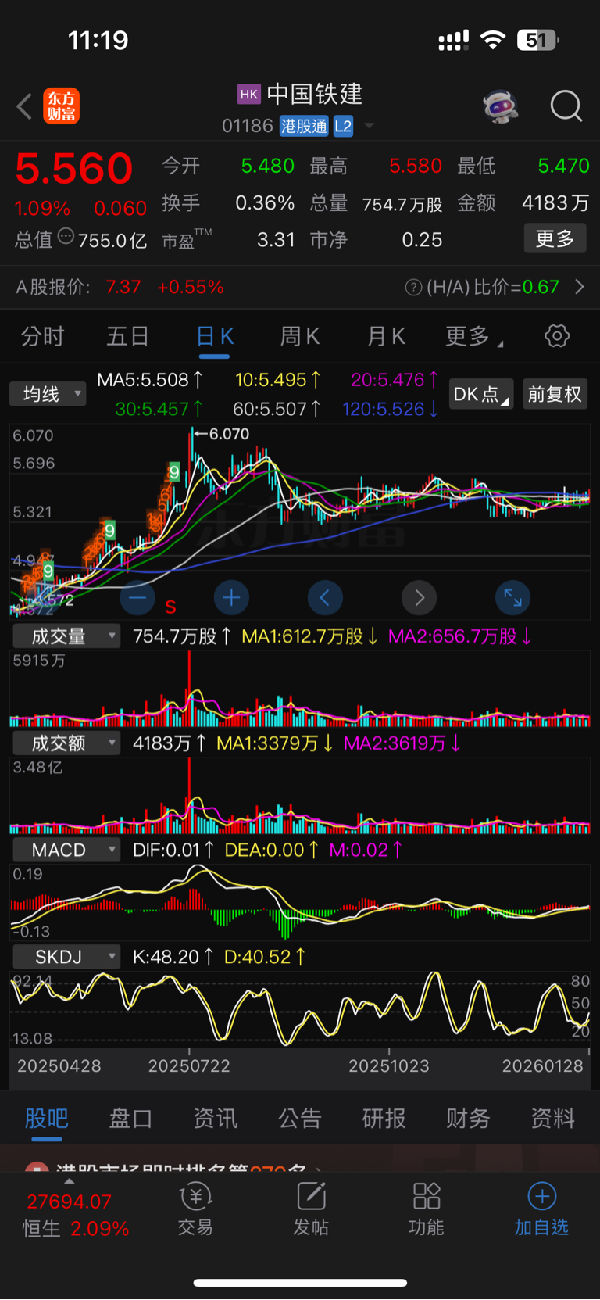Tap the H/A ratio help icon

pyautogui.click(x=413, y=288)
